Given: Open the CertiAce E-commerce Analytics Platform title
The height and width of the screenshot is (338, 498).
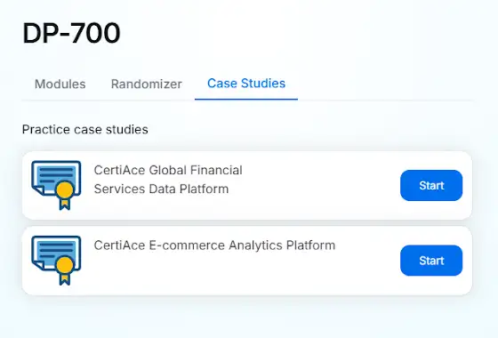Looking at the screenshot, I should coord(214,245).
